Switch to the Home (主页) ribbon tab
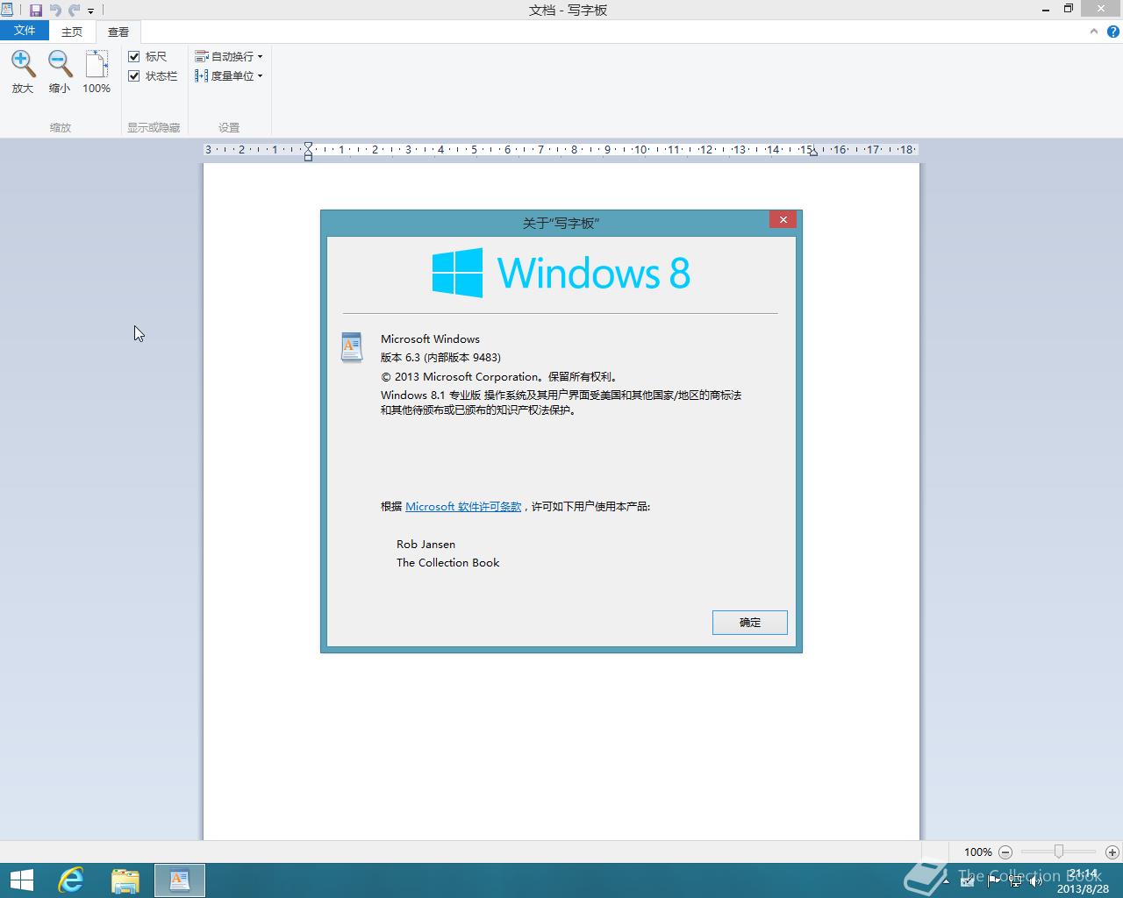Viewport: 1123px width, 898px height. point(72,32)
